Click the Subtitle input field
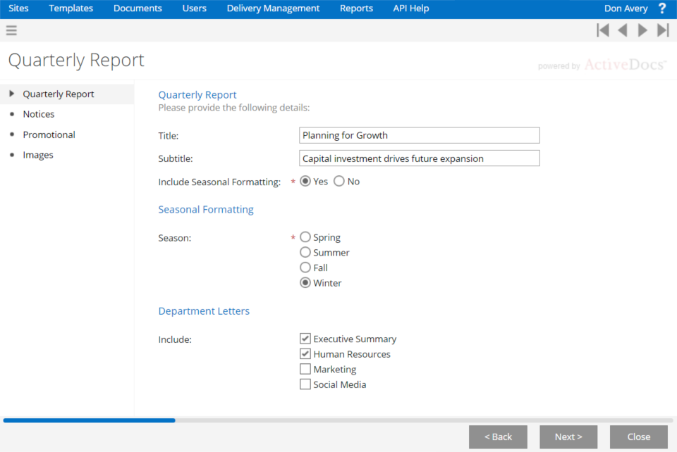Image resolution: width=677 pixels, height=452 pixels. click(x=419, y=158)
